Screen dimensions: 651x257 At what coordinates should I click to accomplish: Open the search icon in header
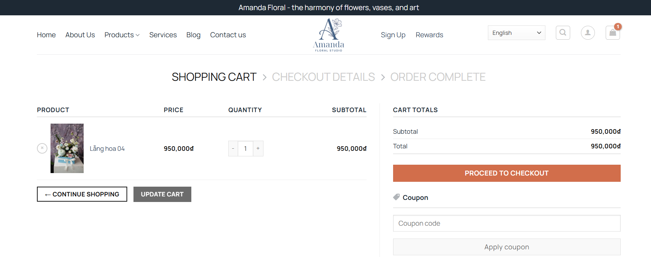coord(563,33)
